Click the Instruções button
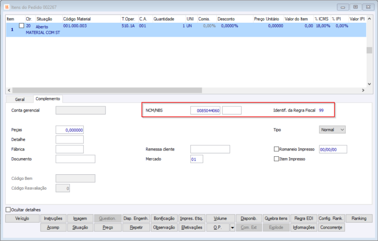Screen dimensions: 378x241 53,218
